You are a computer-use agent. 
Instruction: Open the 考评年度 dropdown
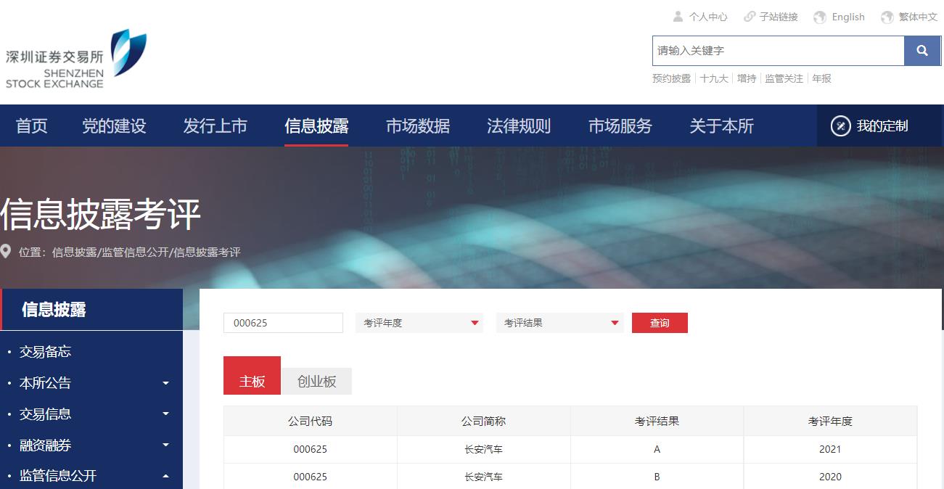pos(419,323)
